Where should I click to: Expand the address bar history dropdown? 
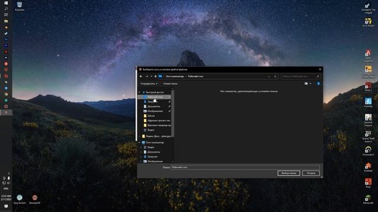269,77
